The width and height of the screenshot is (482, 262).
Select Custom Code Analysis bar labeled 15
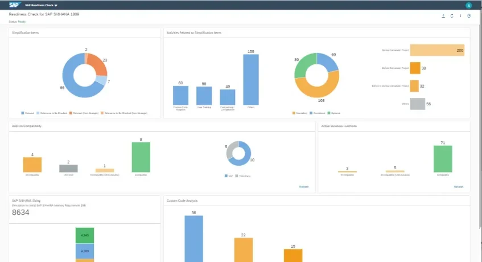293,256
